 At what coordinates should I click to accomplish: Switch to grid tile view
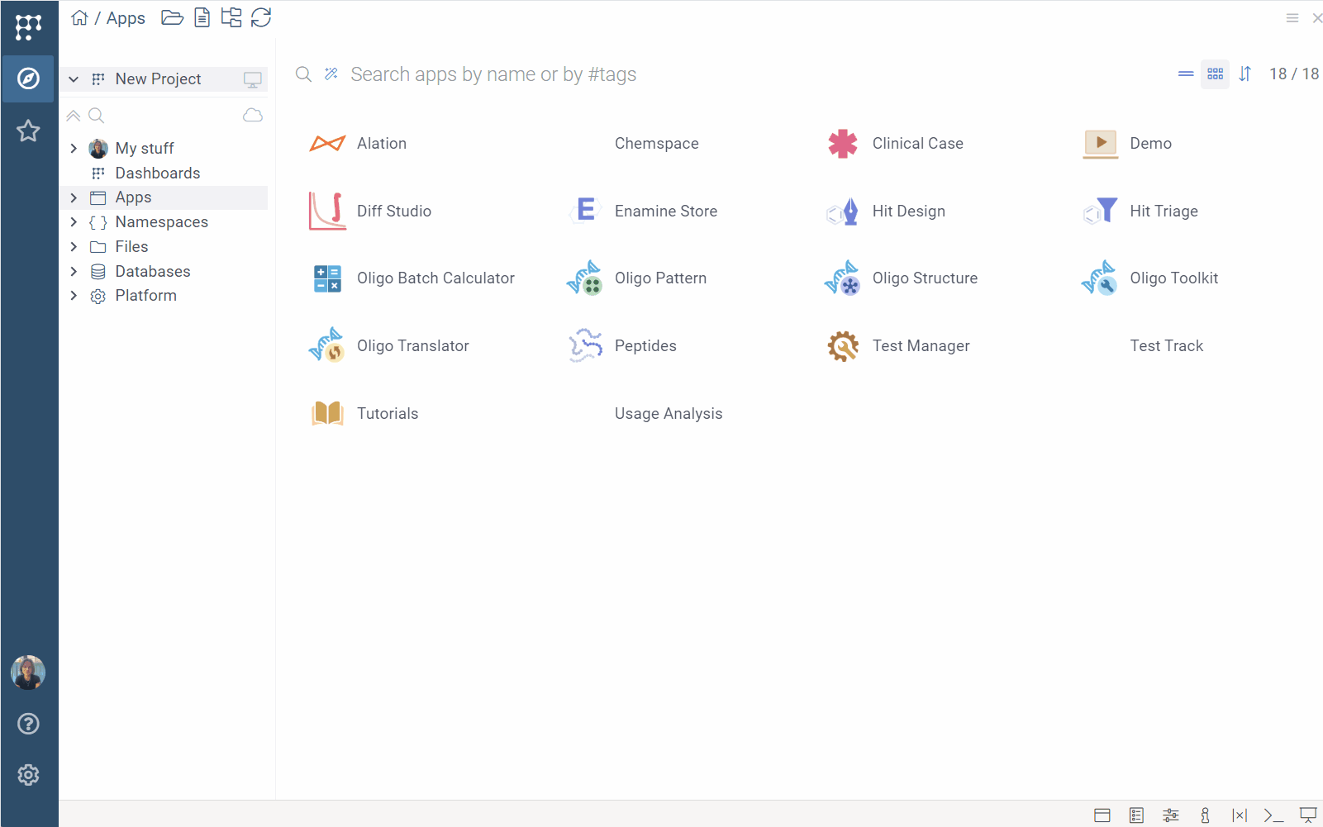1215,74
